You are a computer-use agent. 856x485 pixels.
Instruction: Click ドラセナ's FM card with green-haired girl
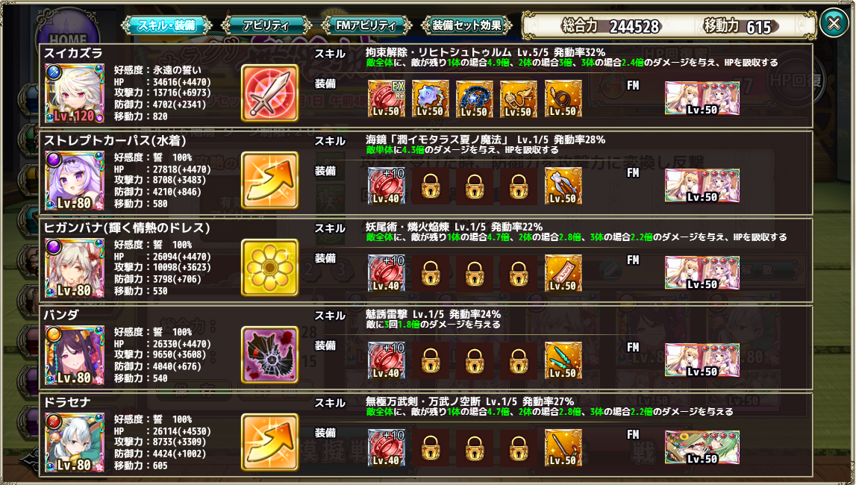coord(702,448)
